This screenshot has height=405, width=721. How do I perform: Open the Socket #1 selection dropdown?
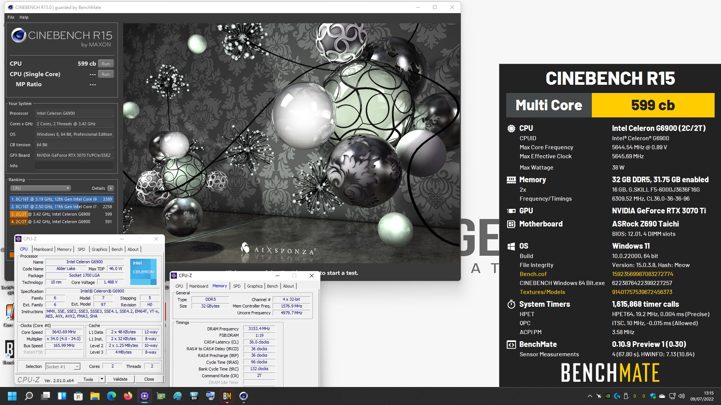click(x=63, y=366)
